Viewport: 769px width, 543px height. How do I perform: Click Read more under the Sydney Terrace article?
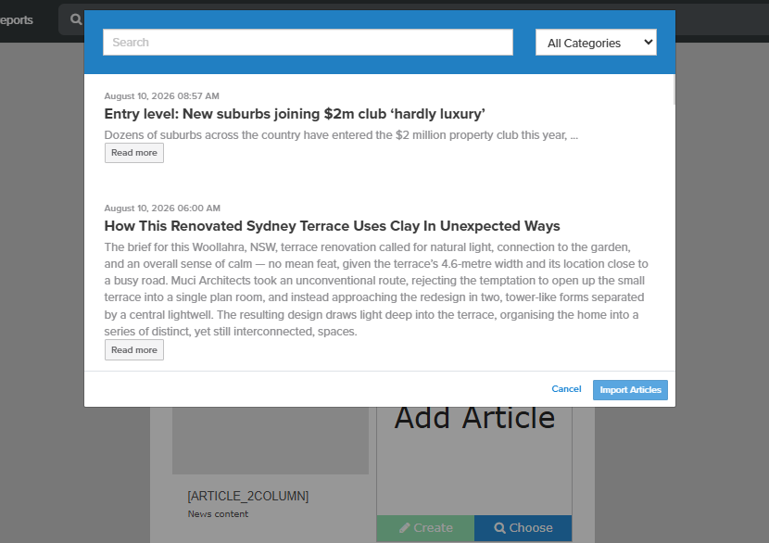pos(134,350)
